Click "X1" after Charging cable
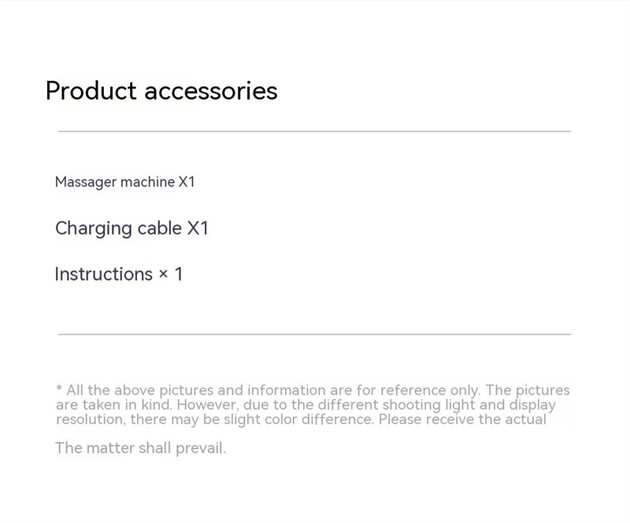The height and width of the screenshot is (523, 630). click(198, 229)
